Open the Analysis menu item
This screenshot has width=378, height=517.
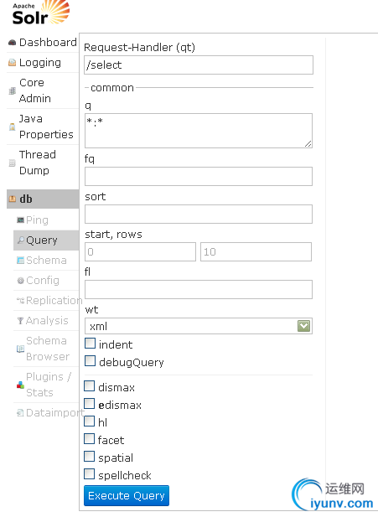tap(46, 320)
